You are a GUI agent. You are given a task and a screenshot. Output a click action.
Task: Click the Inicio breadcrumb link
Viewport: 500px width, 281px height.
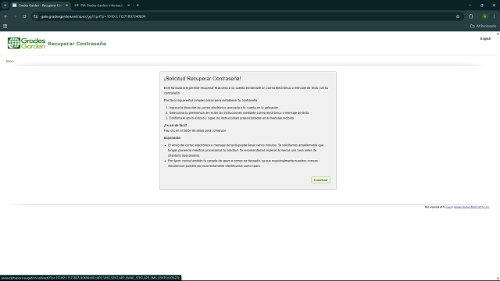pos(10,61)
